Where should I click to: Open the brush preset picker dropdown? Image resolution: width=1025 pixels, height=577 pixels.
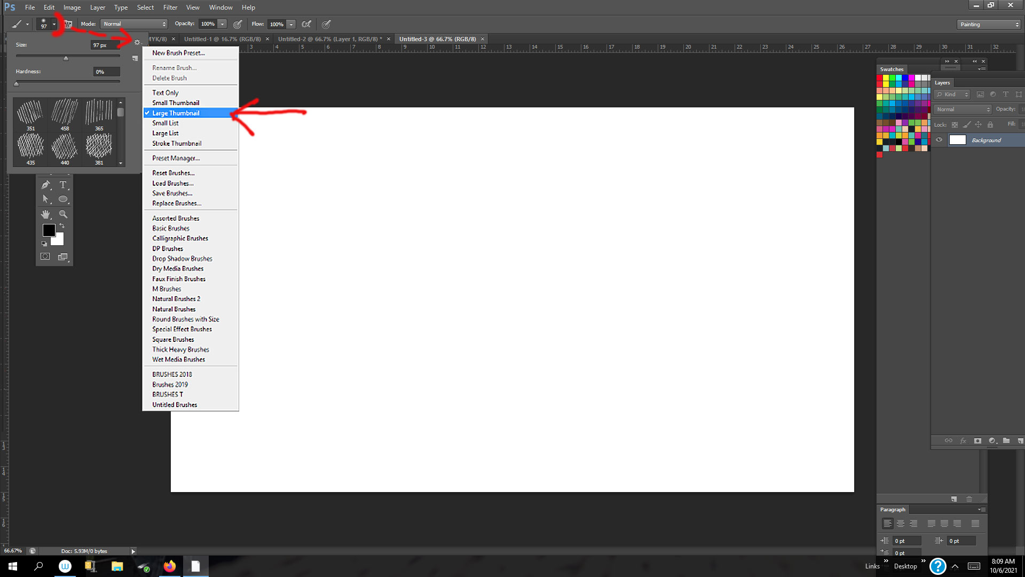click(x=53, y=24)
